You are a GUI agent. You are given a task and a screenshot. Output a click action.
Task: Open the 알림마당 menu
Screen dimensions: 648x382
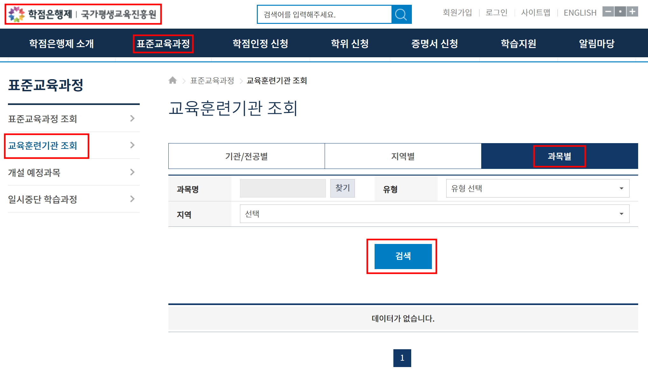(x=597, y=44)
